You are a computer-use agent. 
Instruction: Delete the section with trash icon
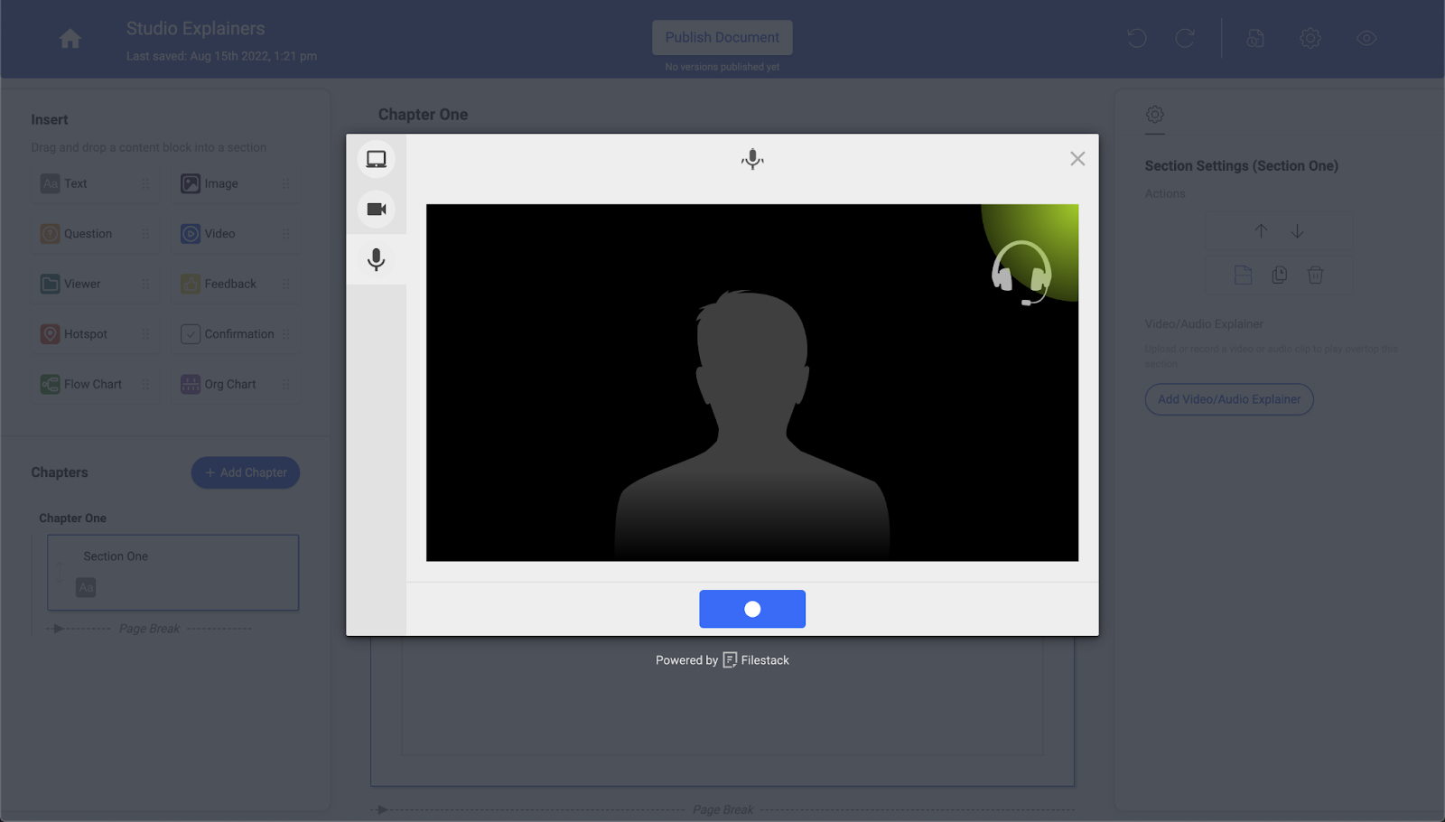click(x=1315, y=275)
